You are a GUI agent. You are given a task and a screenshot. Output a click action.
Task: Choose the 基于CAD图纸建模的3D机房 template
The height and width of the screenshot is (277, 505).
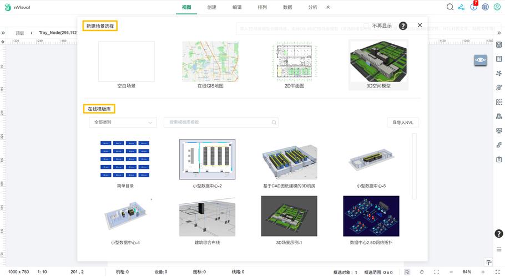pyautogui.click(x=289, y=163)
